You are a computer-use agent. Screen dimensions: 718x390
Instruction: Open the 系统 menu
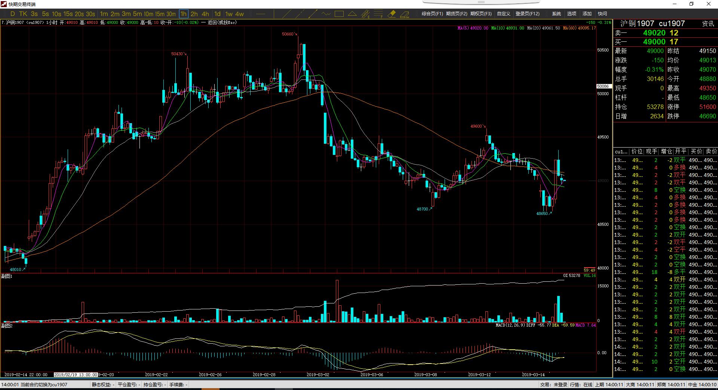(556, 14)
